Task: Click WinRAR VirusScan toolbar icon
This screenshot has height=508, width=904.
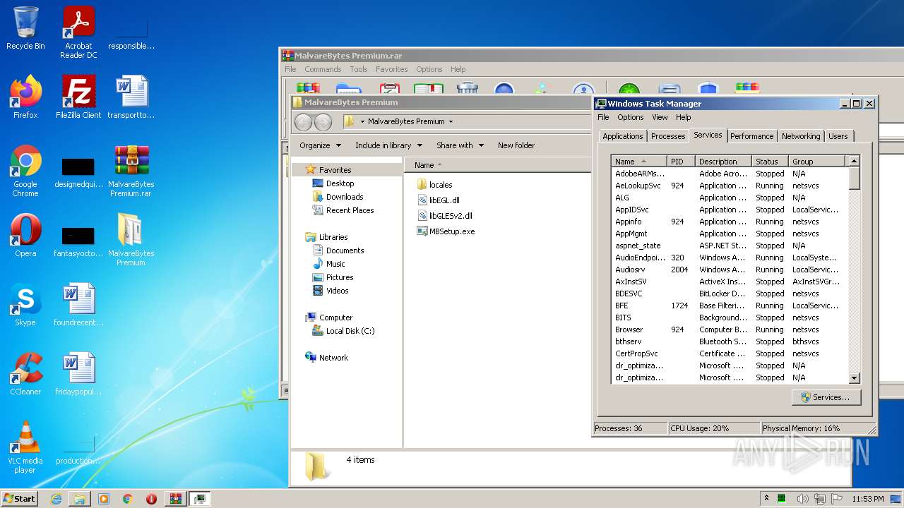Action: point(629,89)
